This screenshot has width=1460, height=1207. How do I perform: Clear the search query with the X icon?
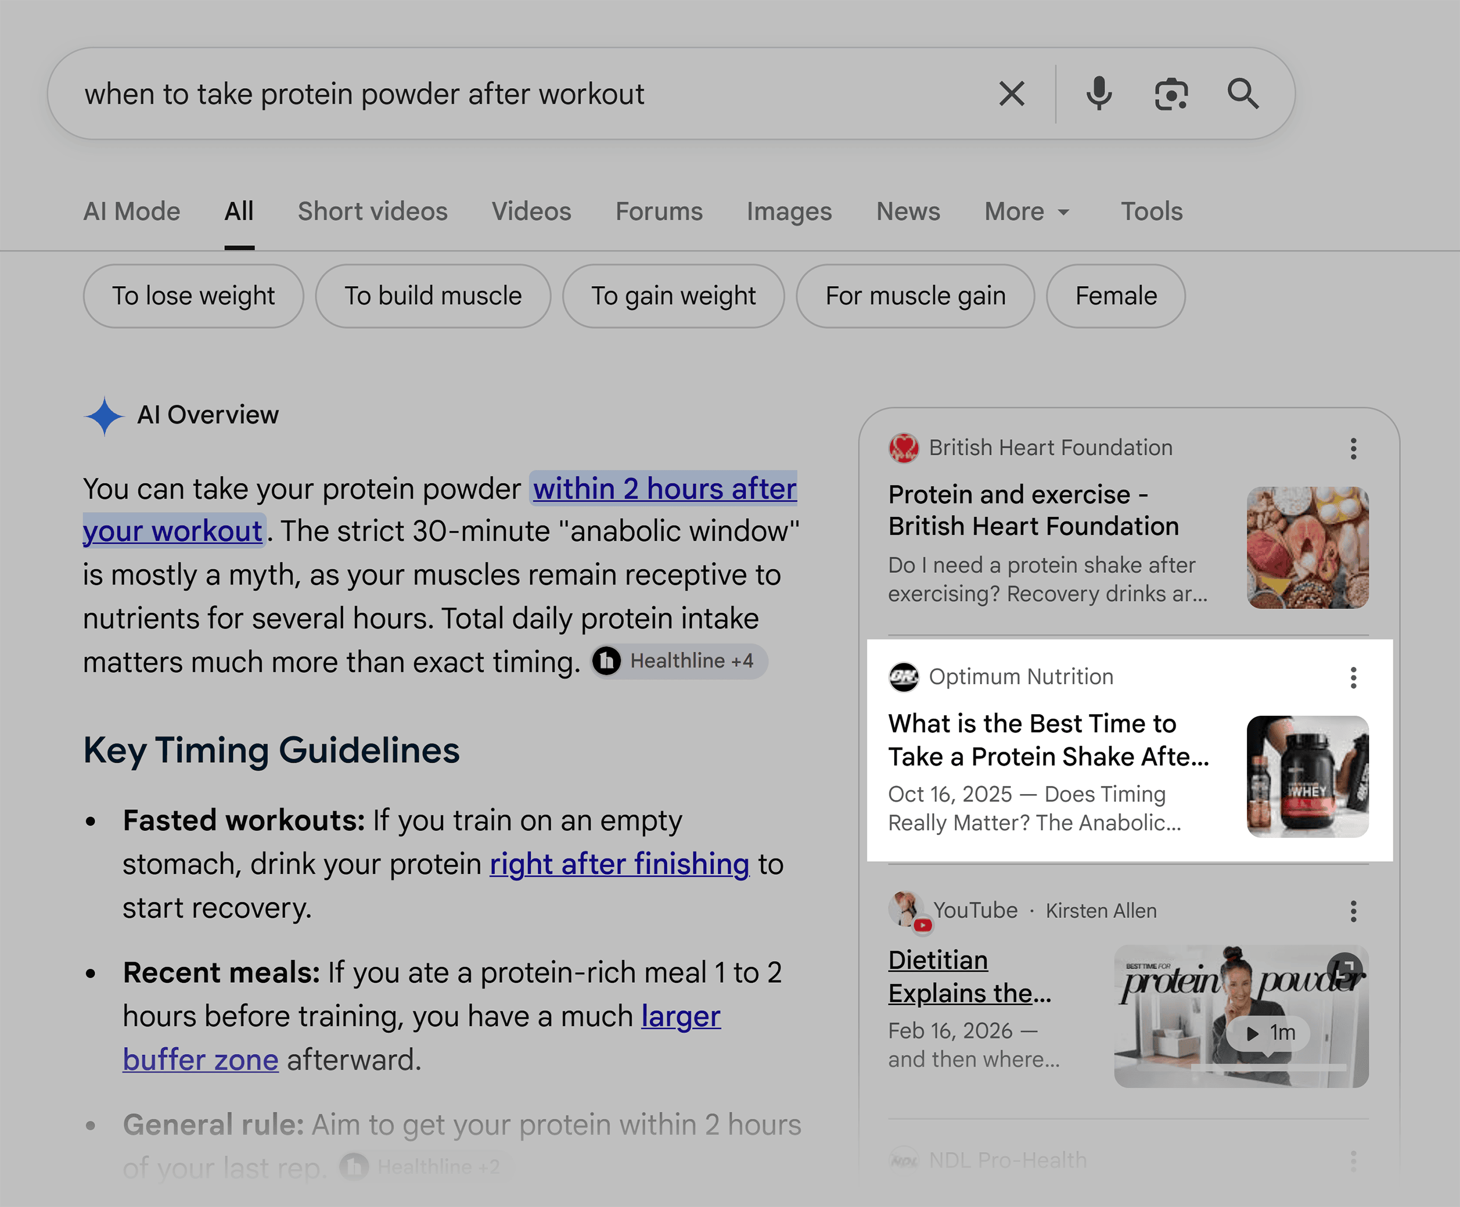tap(1011, 94)
